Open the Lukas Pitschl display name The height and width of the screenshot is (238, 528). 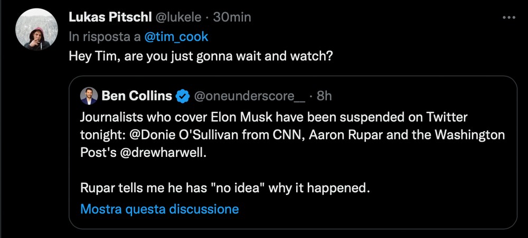pyautogui.click(x=109, y=17)
